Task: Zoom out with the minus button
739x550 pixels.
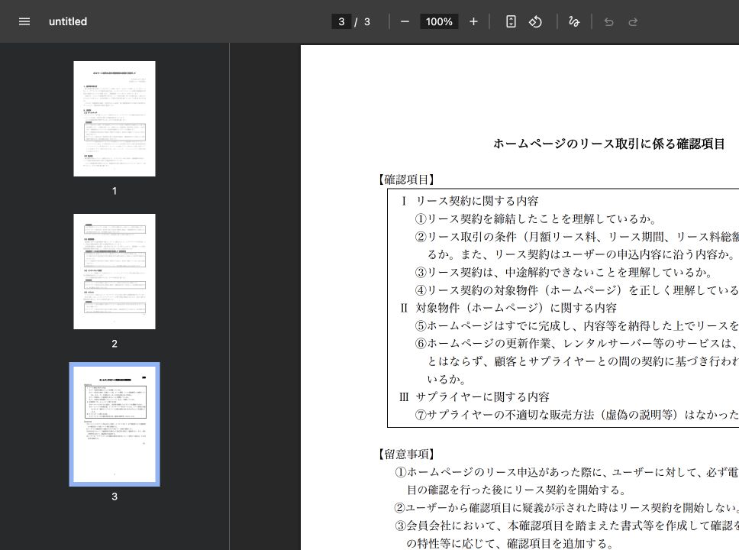Action: 405,21
